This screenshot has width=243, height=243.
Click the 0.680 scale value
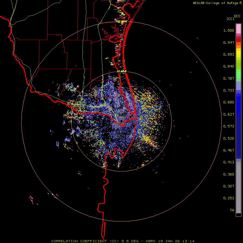229,102
